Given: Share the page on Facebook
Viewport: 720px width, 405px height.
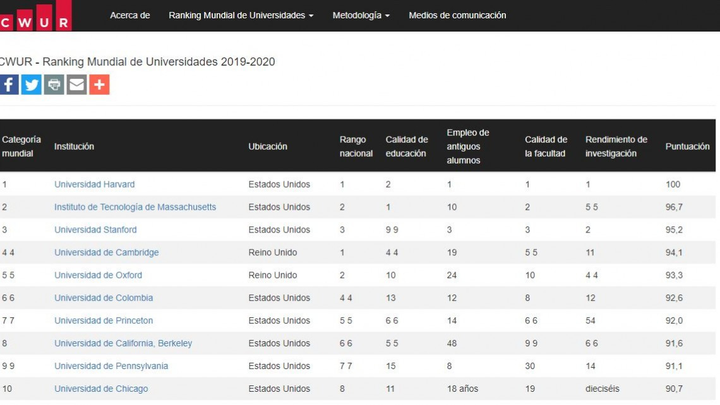Looking at the screenshot, I should (8, 84).
